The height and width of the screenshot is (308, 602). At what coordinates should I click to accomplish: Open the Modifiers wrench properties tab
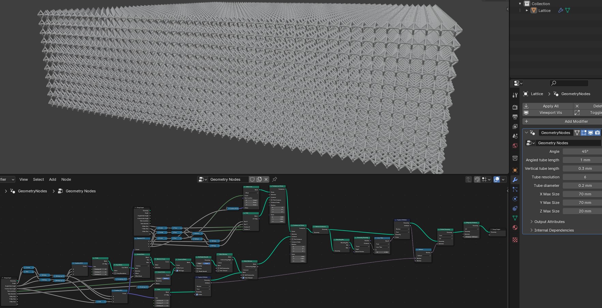515,180
